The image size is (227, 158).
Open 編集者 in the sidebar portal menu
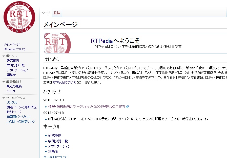[x=11, y=75]
